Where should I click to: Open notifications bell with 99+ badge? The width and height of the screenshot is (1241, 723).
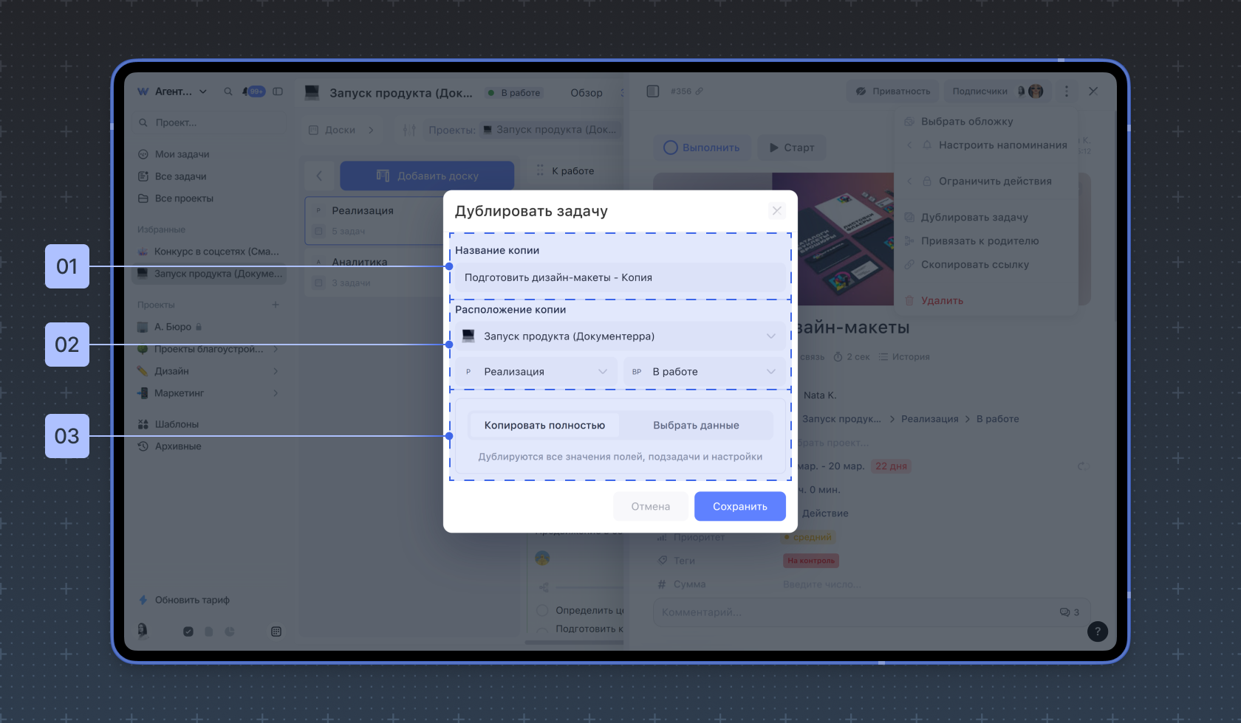click(253, 91)
